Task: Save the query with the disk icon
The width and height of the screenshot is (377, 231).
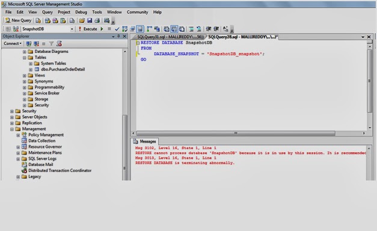Action: point(90,20)
